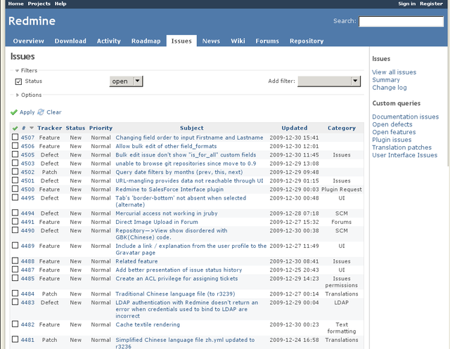Sort by the Subject column header
Image resolution: width=450 pixels, height=349 pixels.
[192, 128]
